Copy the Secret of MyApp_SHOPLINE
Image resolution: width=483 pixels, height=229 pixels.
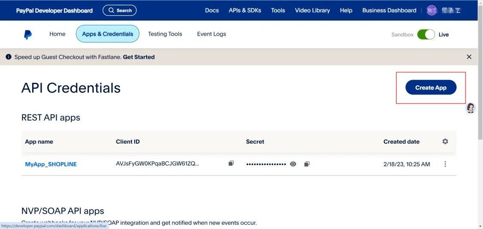[307, 164]
